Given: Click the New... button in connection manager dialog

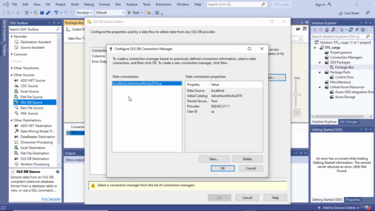Looking at the screenshot, I should pos(214,159).
